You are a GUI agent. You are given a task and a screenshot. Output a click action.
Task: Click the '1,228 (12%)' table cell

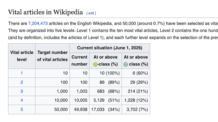click(136, 100)
